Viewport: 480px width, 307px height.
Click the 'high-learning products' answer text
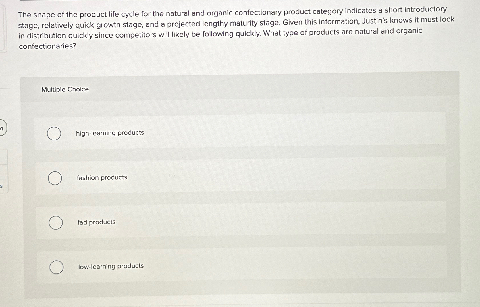coord(110,133)
